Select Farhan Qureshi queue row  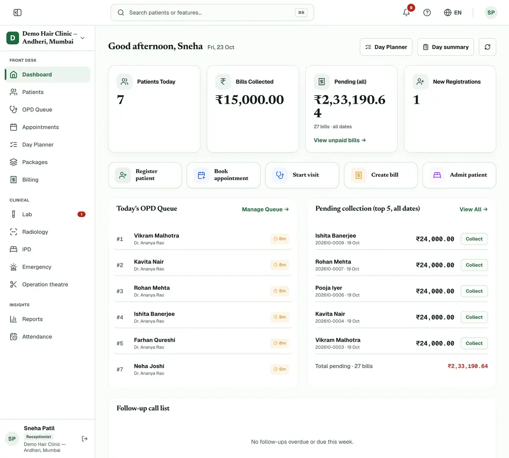203,343
